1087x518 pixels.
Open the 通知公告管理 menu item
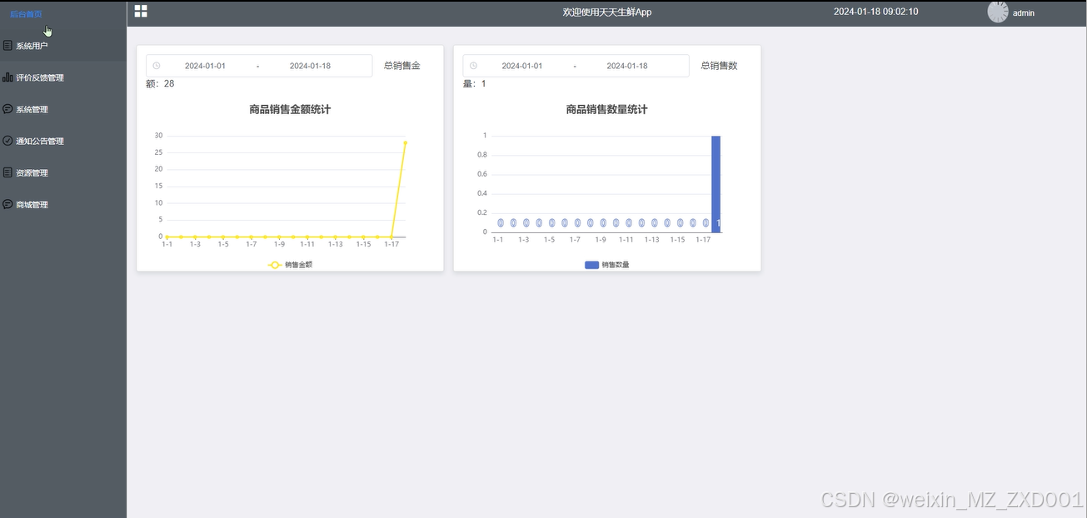click(63, 141)
